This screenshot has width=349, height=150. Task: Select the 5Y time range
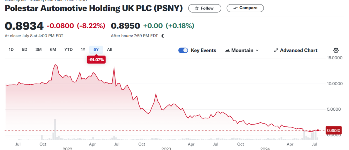coord(96,49)
